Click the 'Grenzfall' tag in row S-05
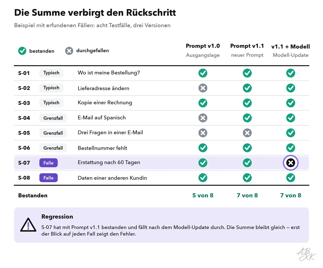The height and width of the screenshot is (268, 323). [x=53, y=133]
